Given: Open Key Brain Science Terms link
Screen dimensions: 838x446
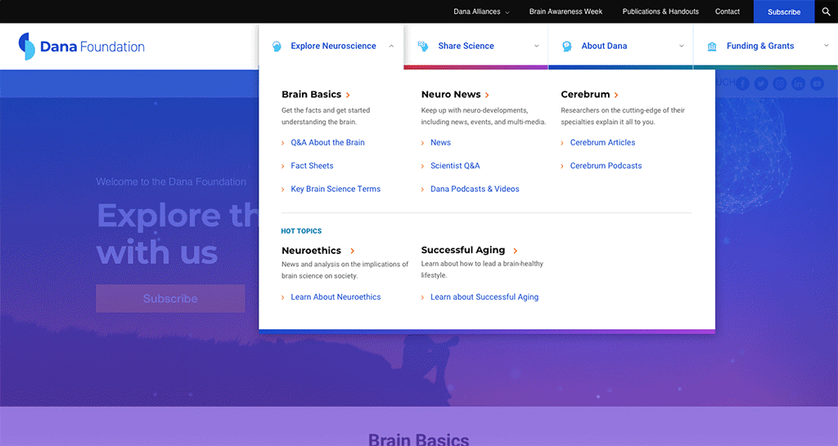Looking at the screenshot, I should coord(336,189).
